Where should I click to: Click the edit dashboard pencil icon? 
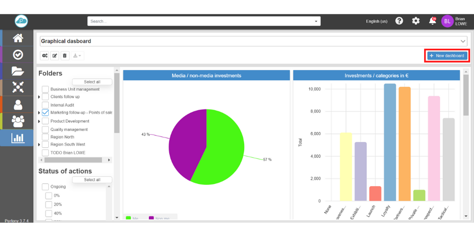pyautogui.click(x=55, y=56)
